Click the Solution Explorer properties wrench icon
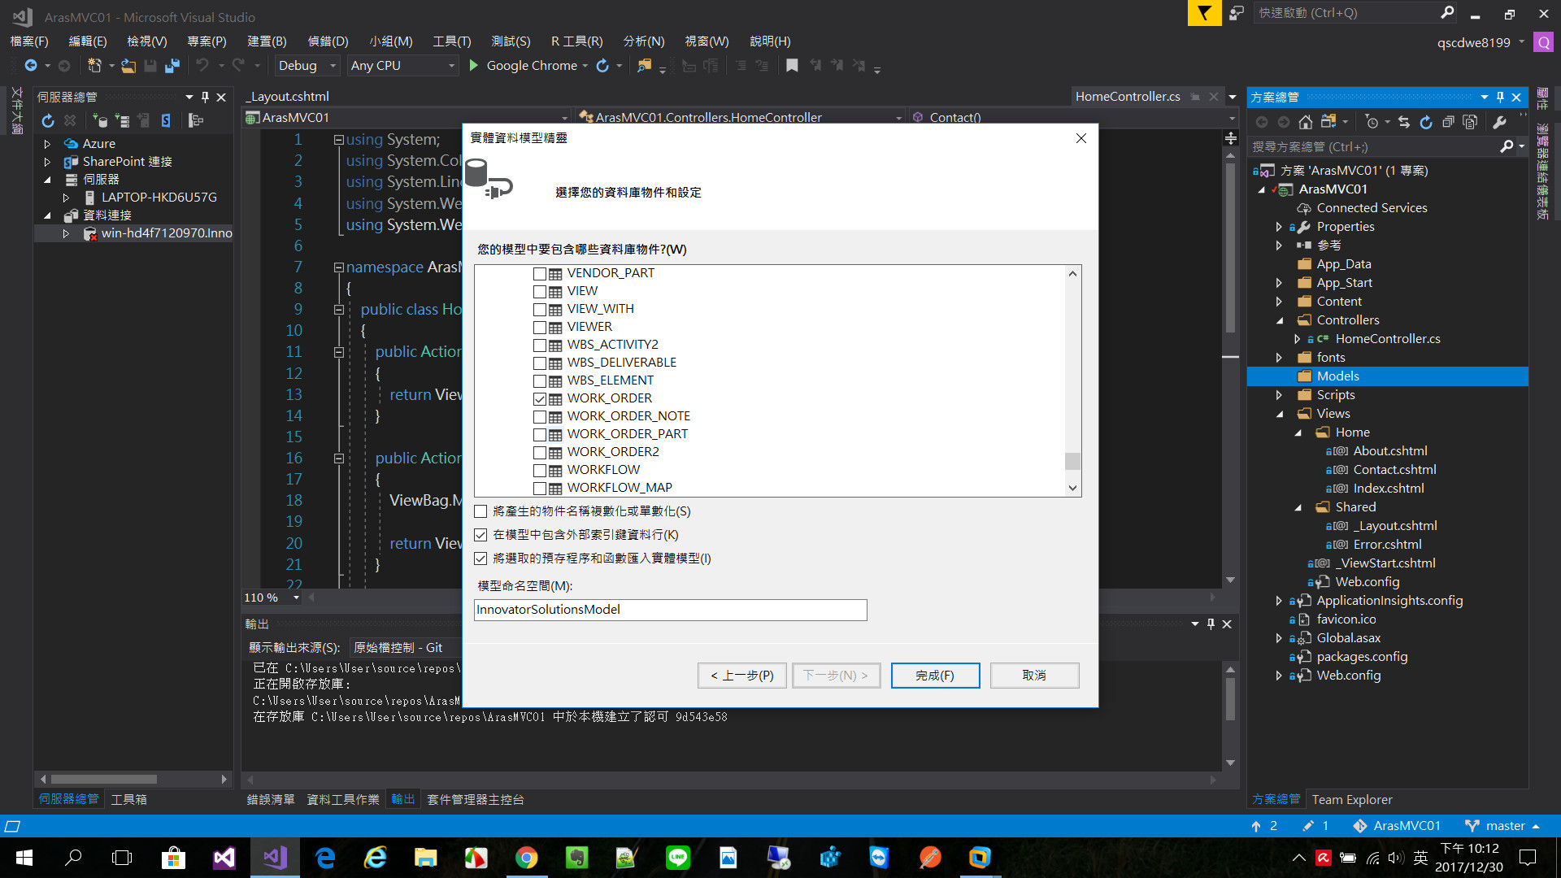 tap(1499, 122)
